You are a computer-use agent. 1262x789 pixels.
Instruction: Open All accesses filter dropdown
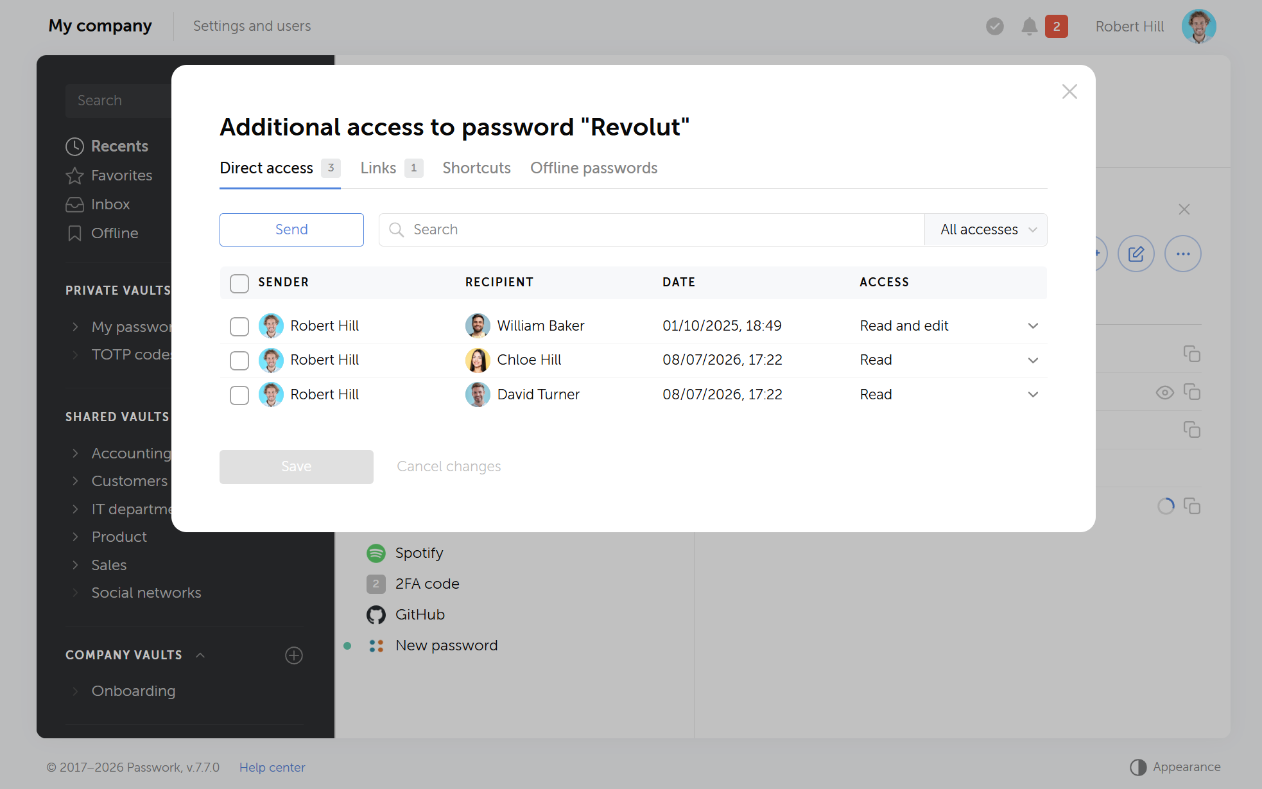(985, 230)
